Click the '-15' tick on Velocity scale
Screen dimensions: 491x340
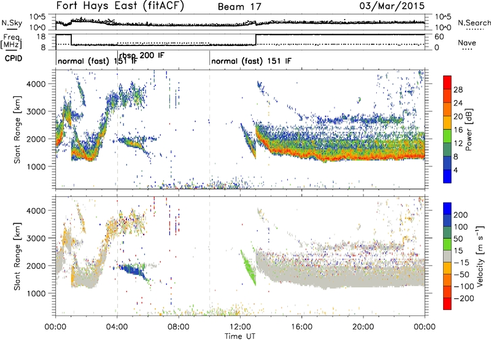(x=462, y=262)
